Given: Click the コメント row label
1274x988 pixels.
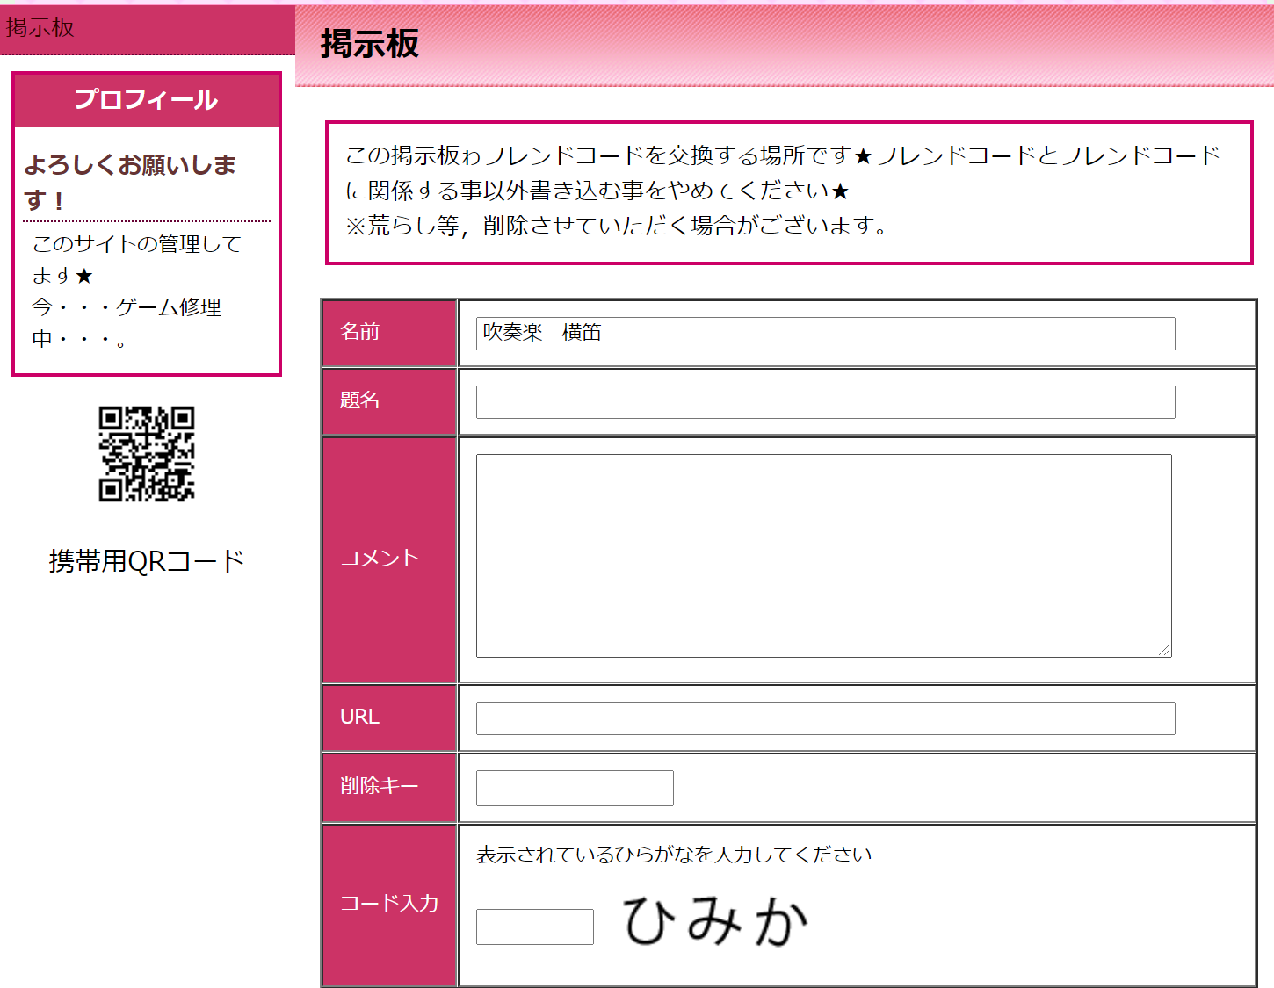Looking at the screenshot, I should 380,559.
